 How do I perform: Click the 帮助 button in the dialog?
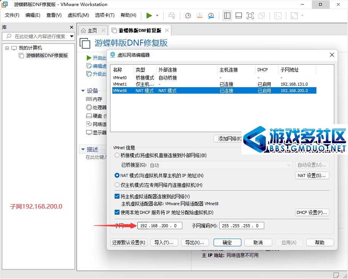tap(320, 242)
